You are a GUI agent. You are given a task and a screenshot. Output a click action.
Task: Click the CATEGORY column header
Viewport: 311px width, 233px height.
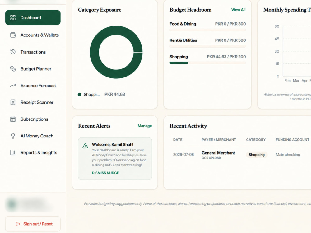[x=256, y=140]
